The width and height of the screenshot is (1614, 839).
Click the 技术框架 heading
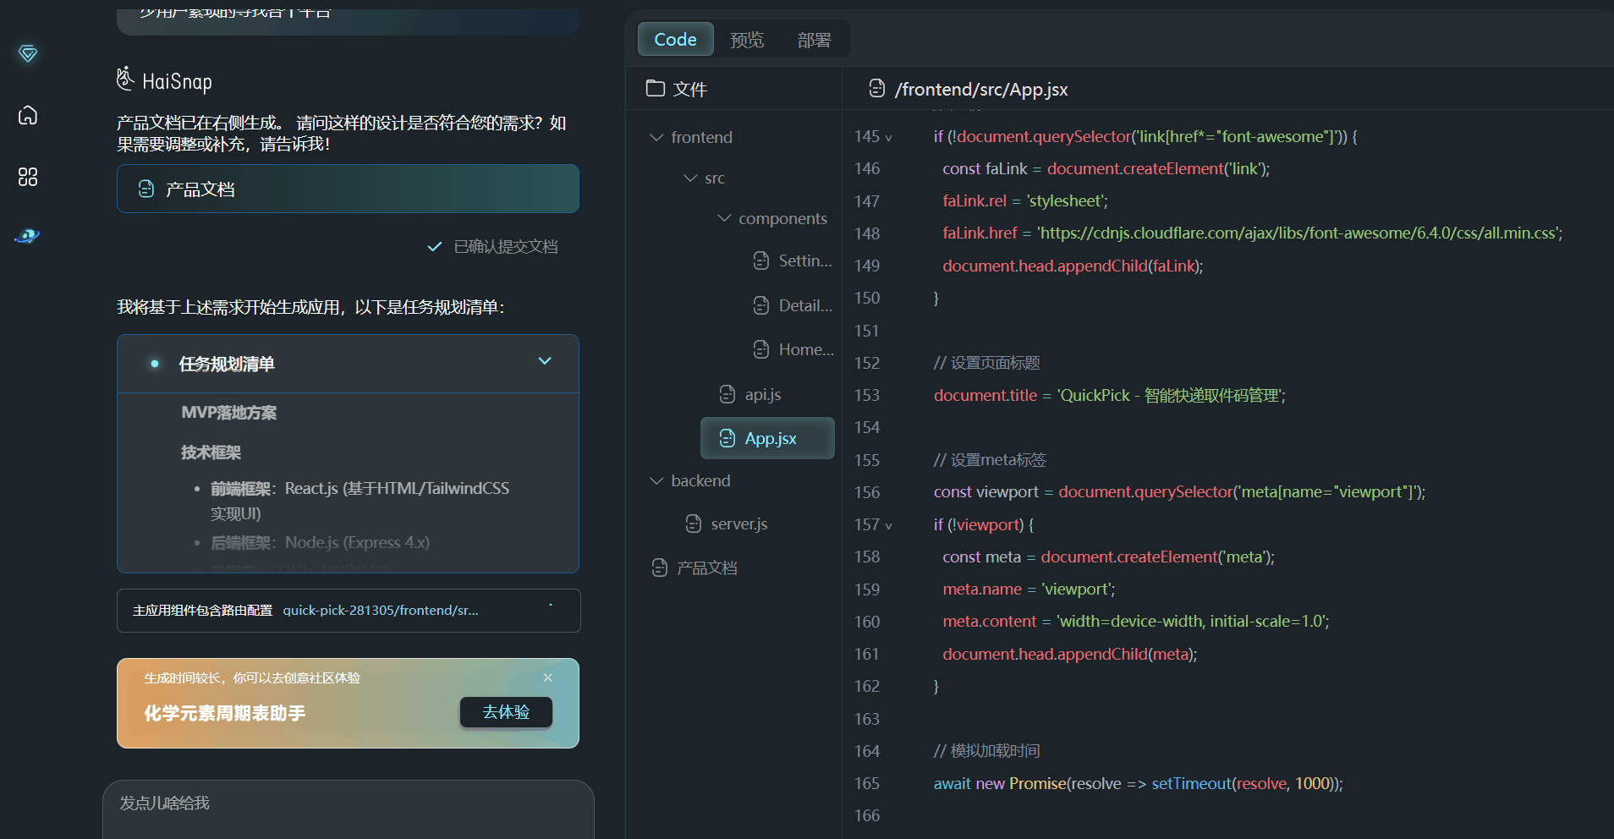pyautogui.click(x=211, y=452)
